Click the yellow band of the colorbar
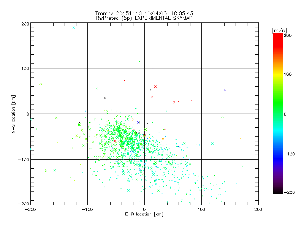Viewport: 304px width, 228px height. click(x=278, y=74)
